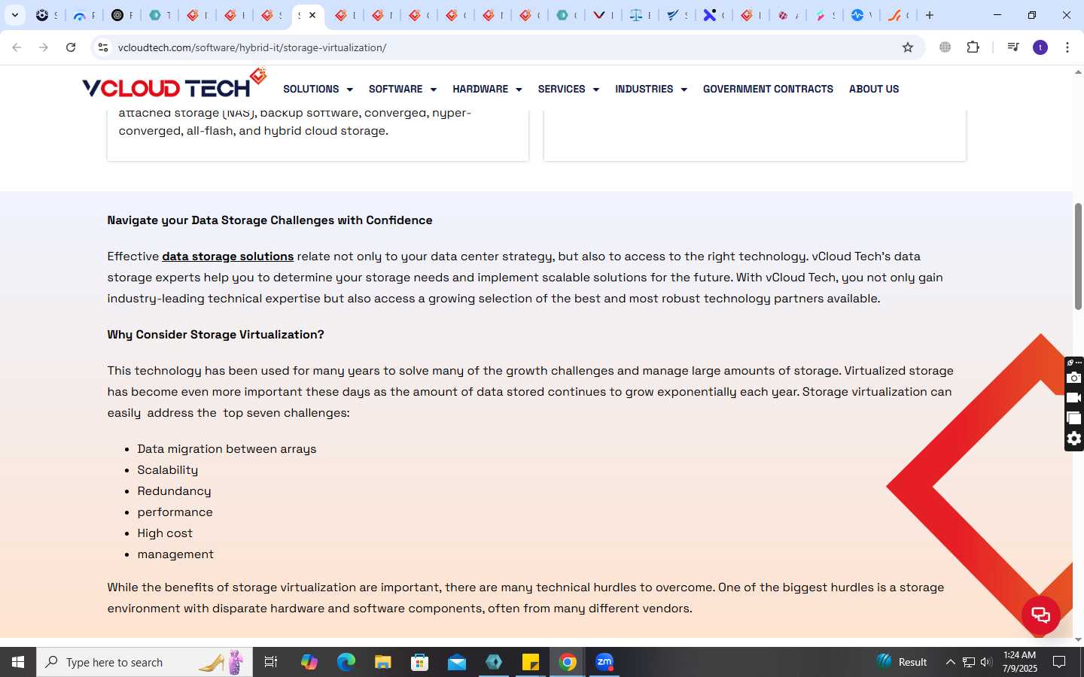Viewport: 1084px width, 677px height.
Task: Click the 'Redundancy' bullet item
Action: 174,491
